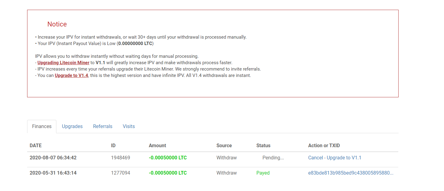Click the DATE column header

point(36,146)
